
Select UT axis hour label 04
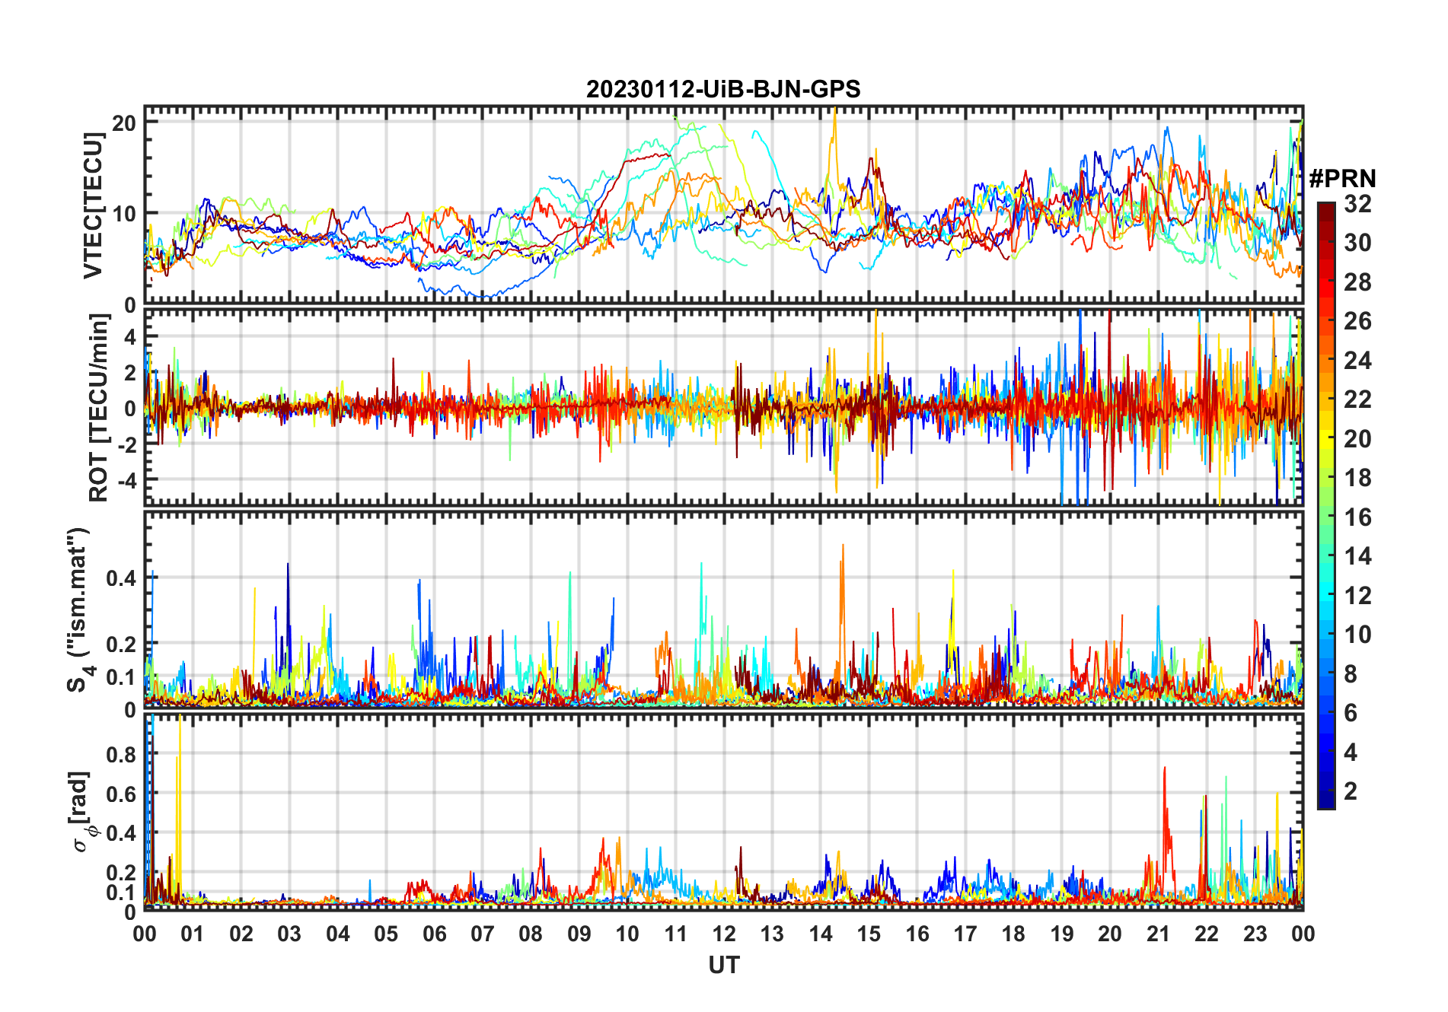coord(338,934)
